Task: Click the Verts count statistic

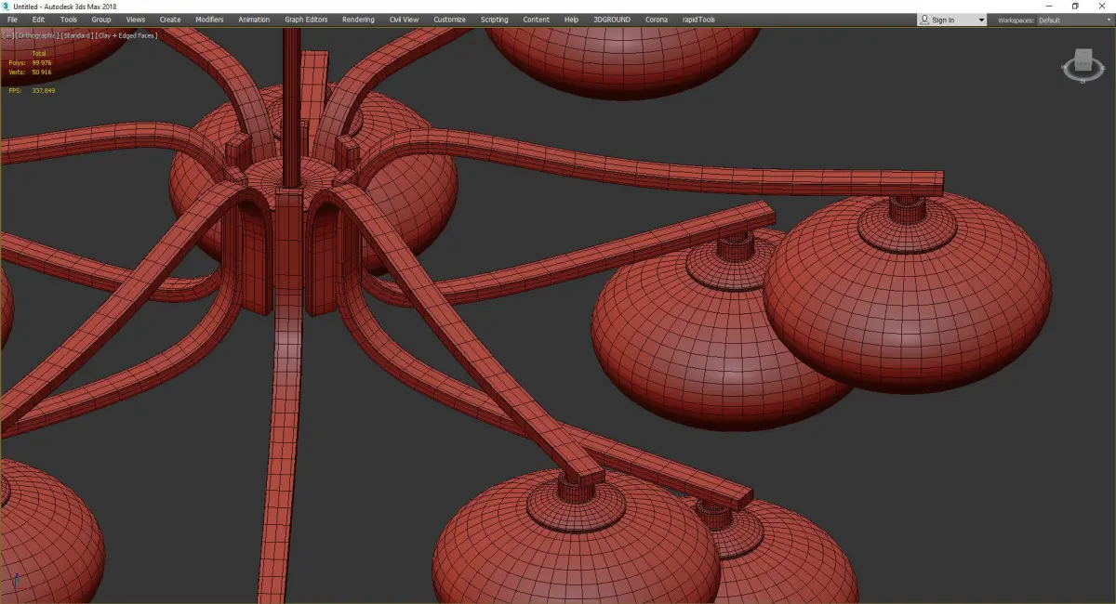Action: [30, 72]
